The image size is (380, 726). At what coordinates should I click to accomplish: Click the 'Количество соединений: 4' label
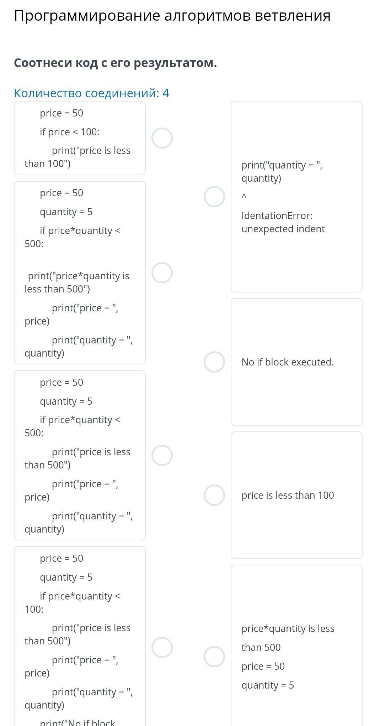click(x=91, y=93)
